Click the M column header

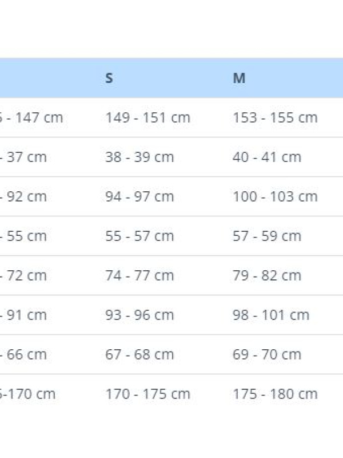239,78
